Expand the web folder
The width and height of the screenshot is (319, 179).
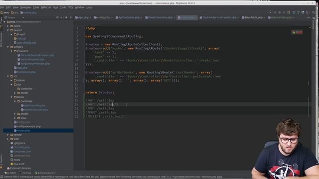(8, 139)
